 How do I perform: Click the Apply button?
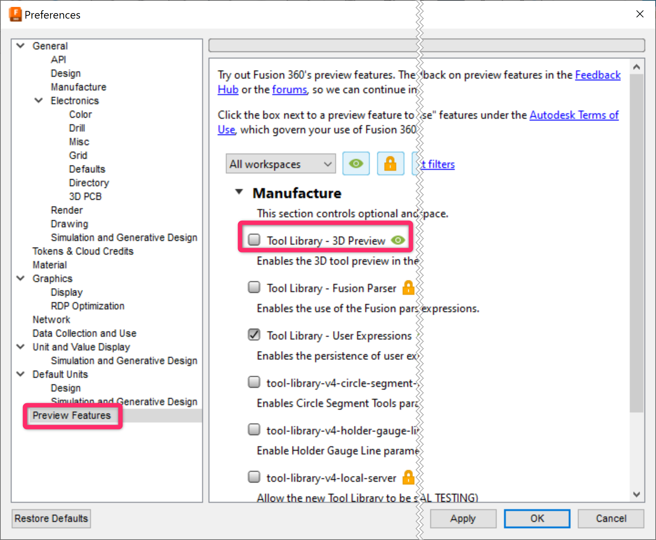coord(463,518)
